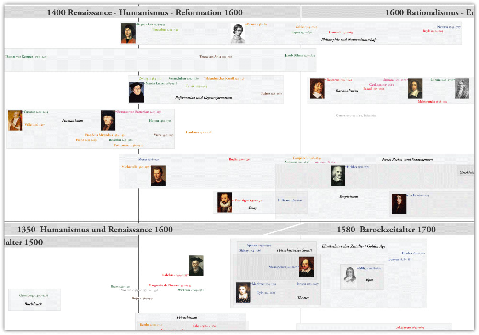Click the Kopernikus portrait thumbnail
479x335 pixels.
pyautogui.click(x=128, y=33)
